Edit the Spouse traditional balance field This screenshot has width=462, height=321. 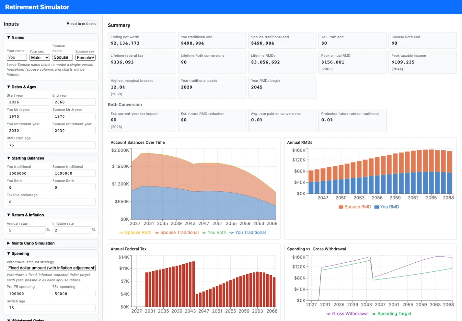[74, 174]
